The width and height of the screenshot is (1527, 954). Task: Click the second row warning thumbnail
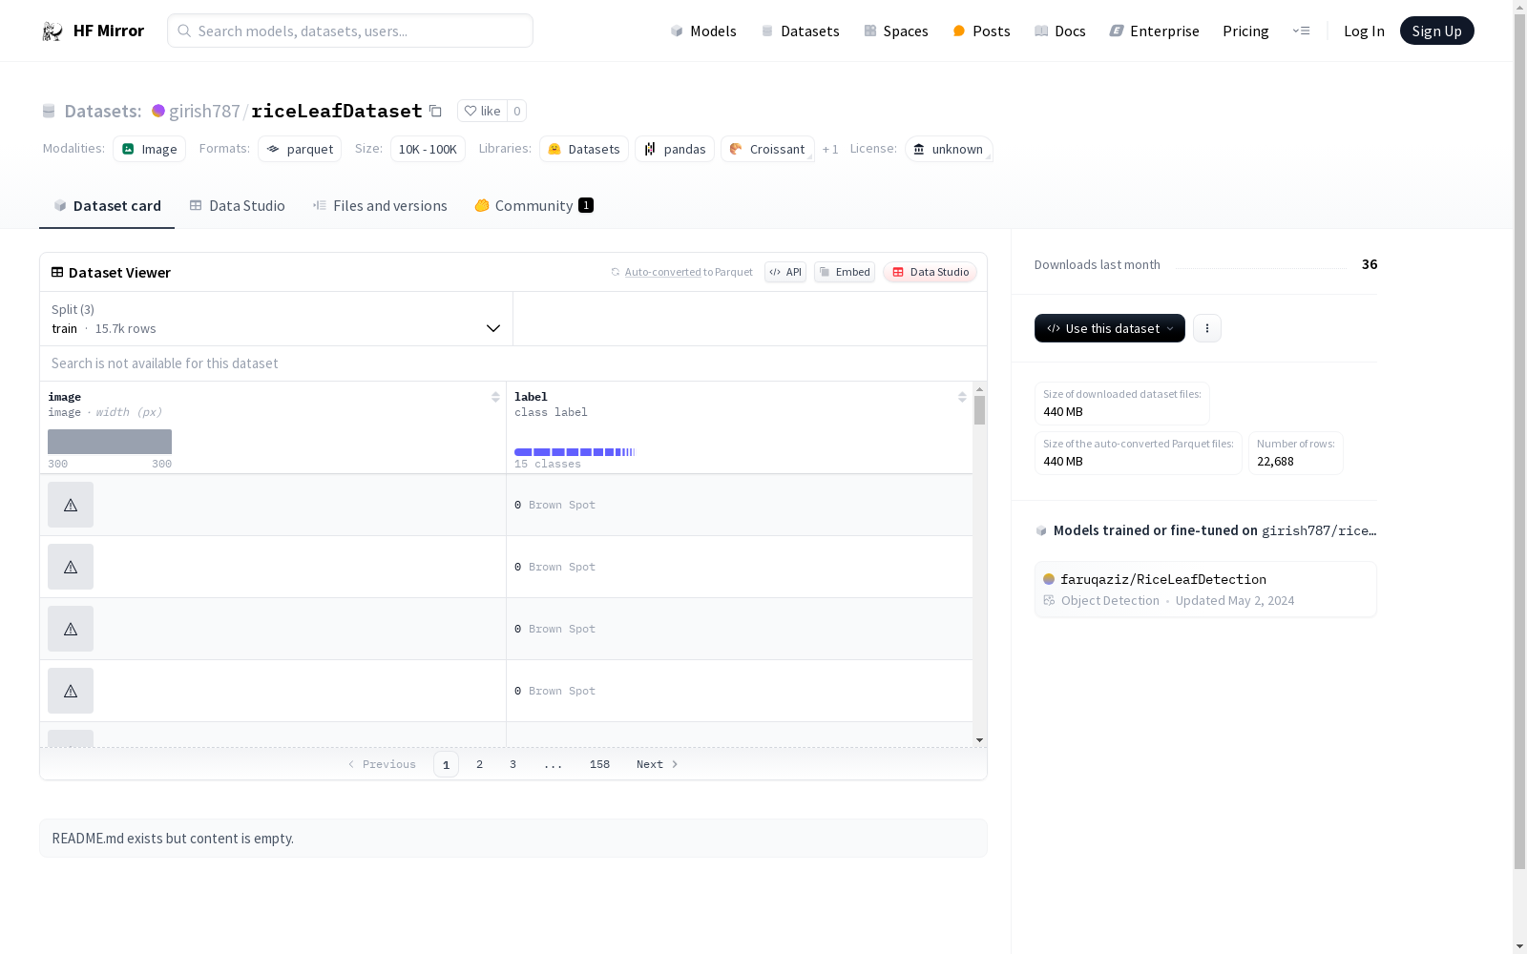coord(71,567)
